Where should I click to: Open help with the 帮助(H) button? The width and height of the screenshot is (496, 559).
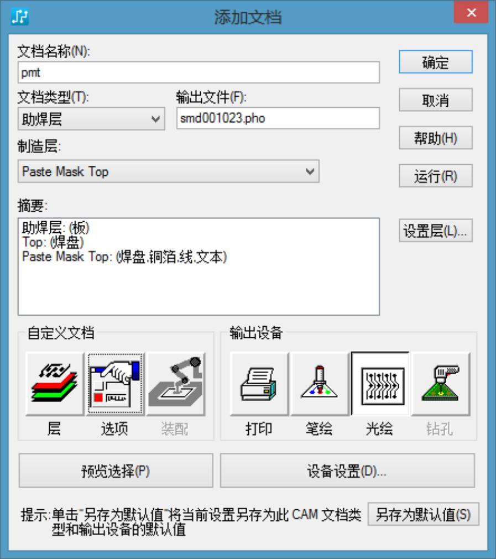point(436,138)
